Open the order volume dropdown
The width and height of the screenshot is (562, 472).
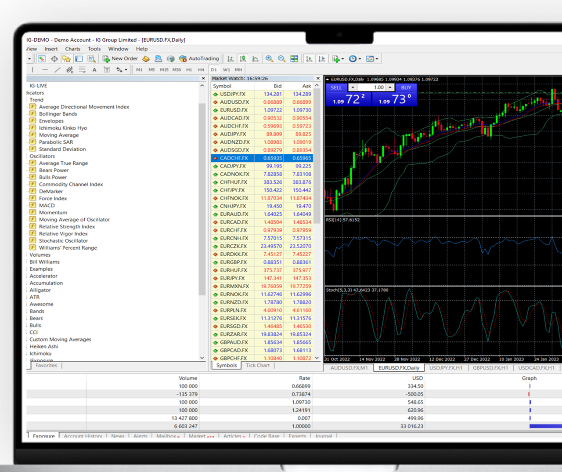coord(353,87)
